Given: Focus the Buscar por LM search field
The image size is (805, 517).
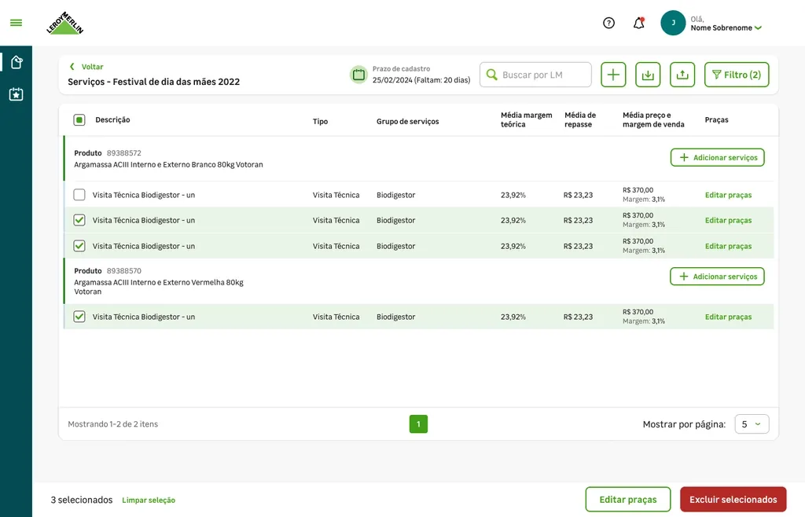Looking at the screenshot, I should click(535, 75).
